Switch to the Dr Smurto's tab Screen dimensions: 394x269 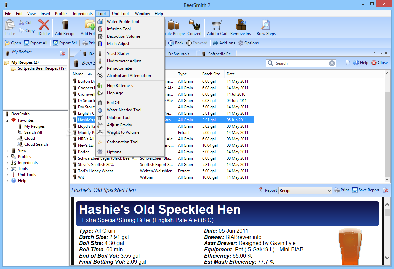coord(180,54)
